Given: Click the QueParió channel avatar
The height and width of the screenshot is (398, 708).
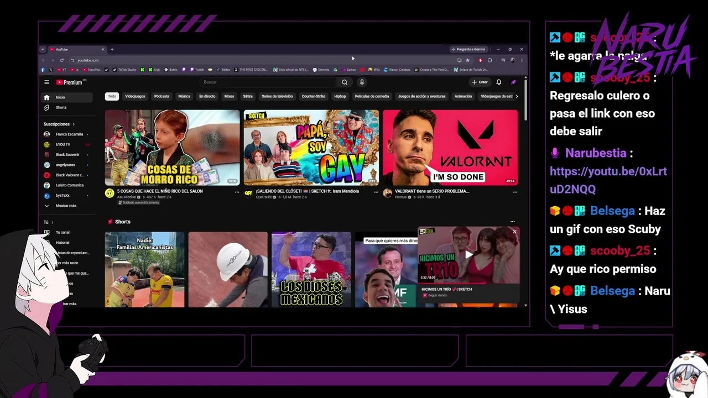Looking at the screenshot, I should point(248,193).
